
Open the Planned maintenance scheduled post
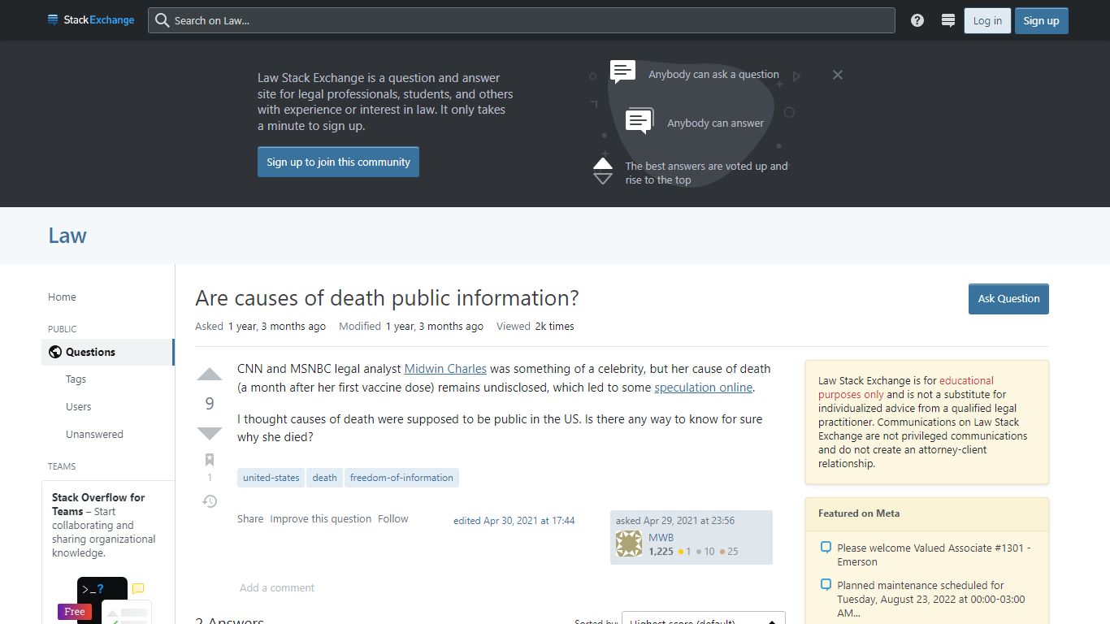click(x=931, y=599)
